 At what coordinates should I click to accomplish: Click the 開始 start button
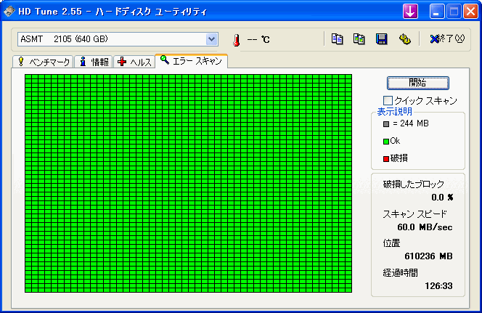coord(417,83)
